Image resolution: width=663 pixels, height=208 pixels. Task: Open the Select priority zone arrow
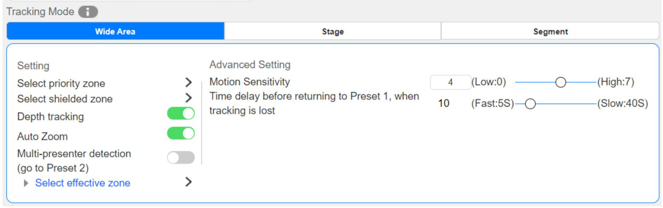tap(189, 83)
